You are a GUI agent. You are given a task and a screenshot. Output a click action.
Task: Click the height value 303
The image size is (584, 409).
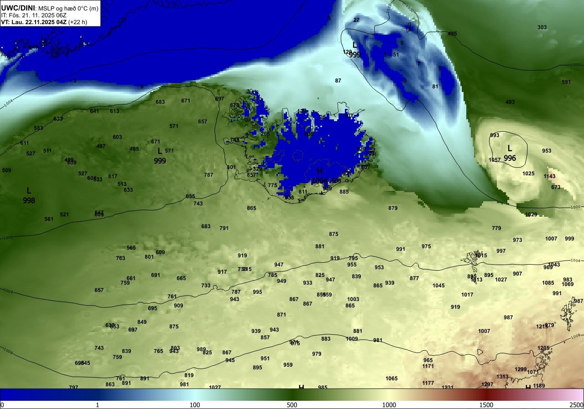(x=542, y=27)
